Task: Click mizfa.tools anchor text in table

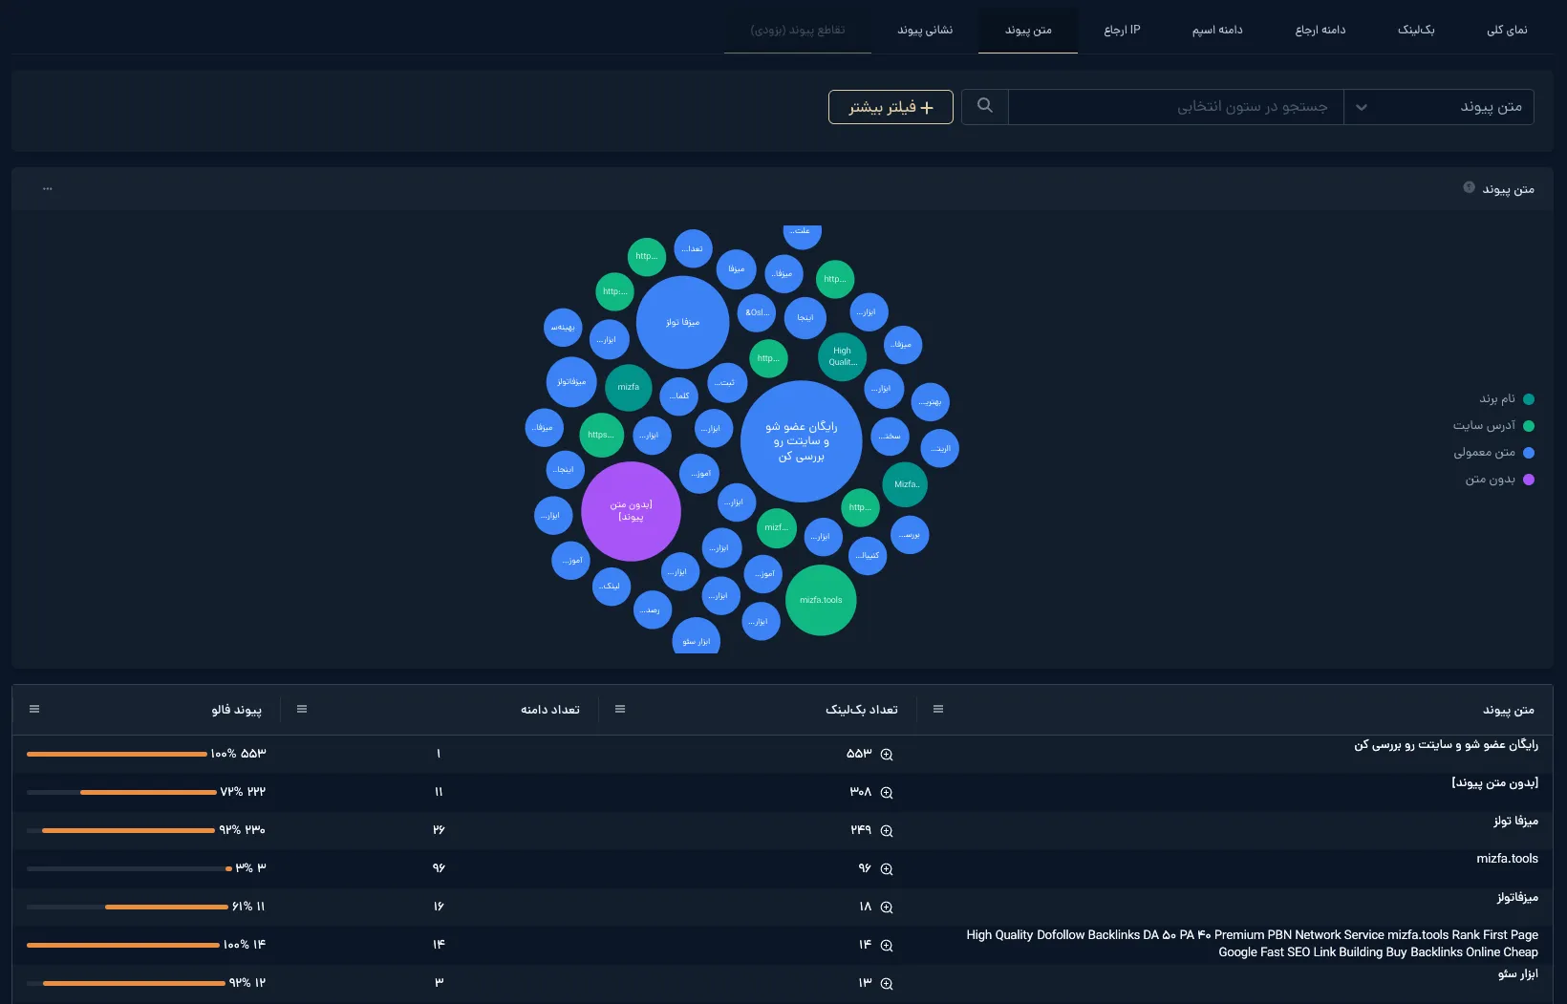Action: pos(1507,859)
